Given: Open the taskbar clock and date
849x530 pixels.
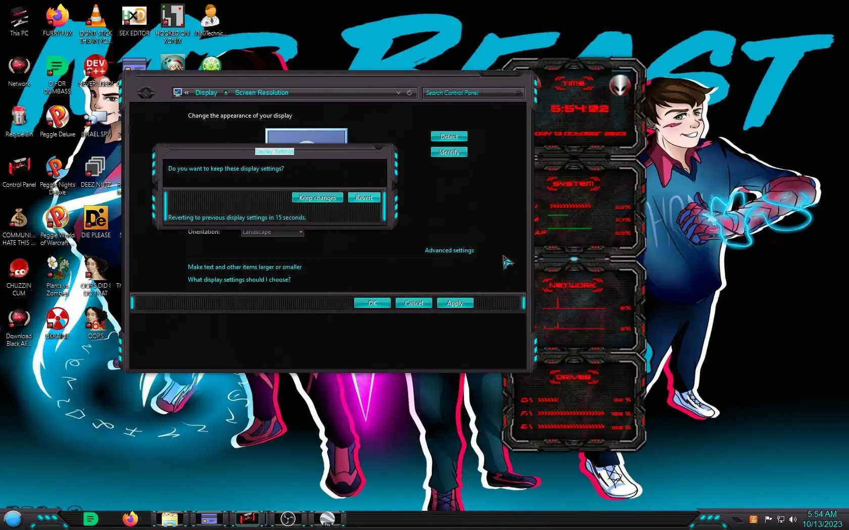Looking at the screenshot, I should click(822, 519).
